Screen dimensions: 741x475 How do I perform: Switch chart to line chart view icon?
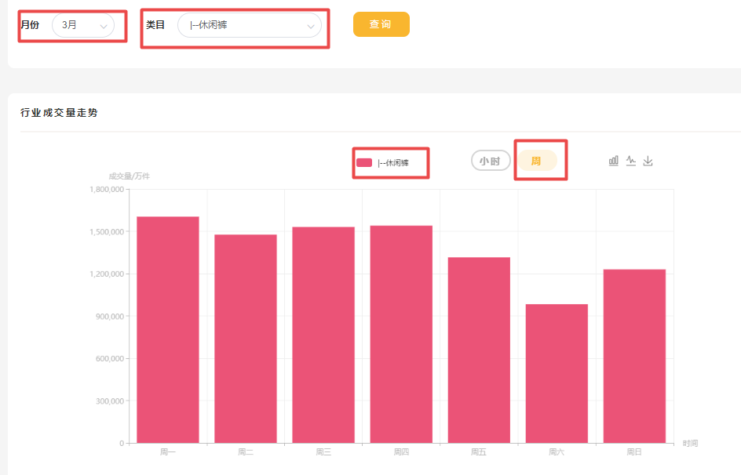tap(630, 161)
